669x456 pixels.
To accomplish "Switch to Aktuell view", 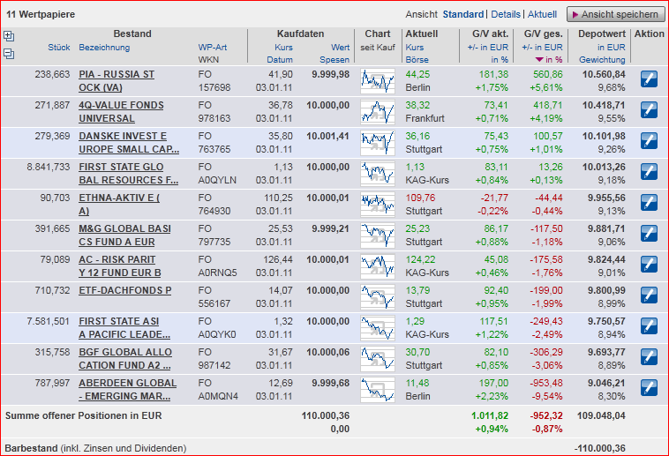I will tap(542, 14).
